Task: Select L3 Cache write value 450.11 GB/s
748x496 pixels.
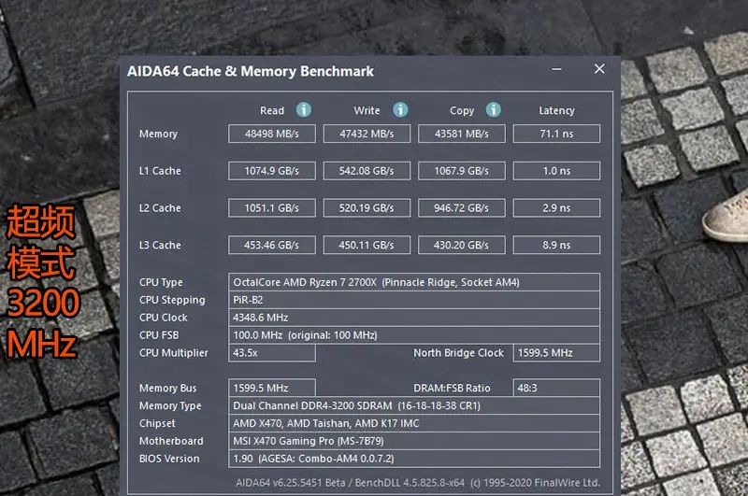Action: tap(367, 246)
